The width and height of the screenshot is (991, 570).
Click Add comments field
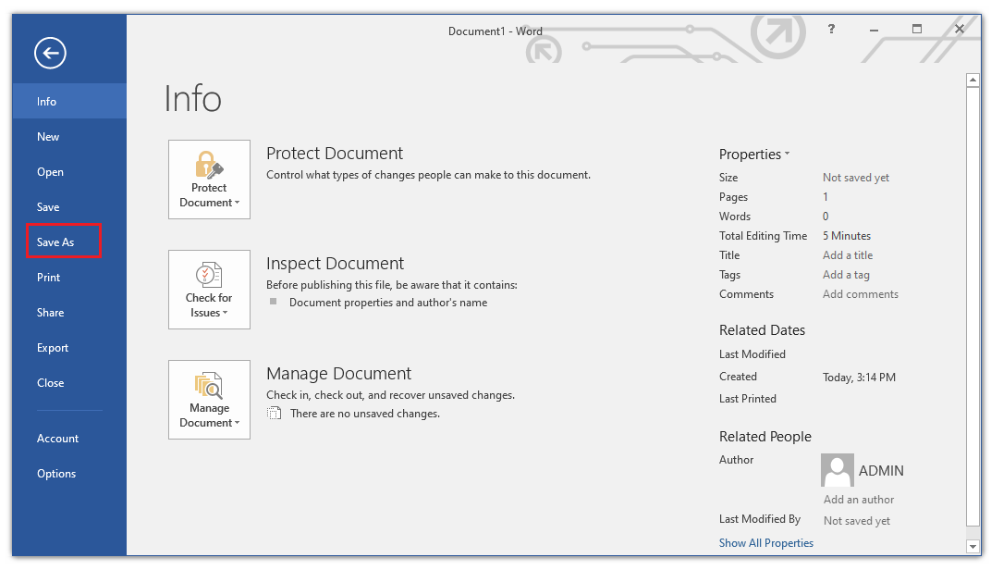pos(860,294)
